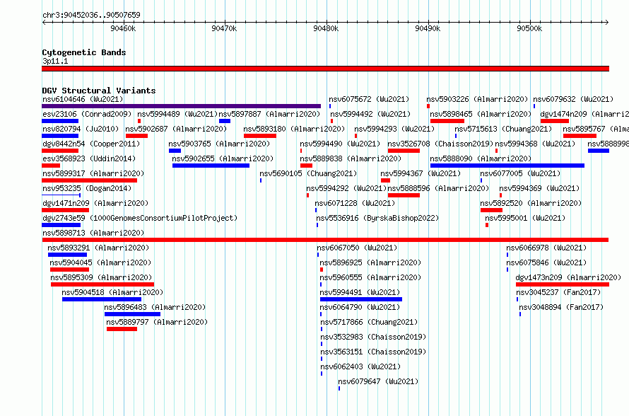This screenshot has width=629, height=416.
Task: Click the nsv820794 (Ju2010) label
Action: [x=81, y=129]
